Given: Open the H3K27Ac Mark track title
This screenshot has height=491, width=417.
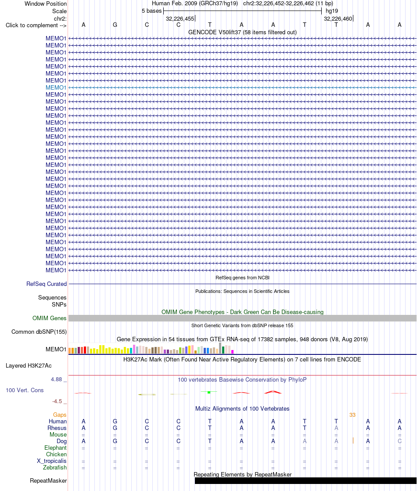Looking at the screenshot, I should [242, 360].
